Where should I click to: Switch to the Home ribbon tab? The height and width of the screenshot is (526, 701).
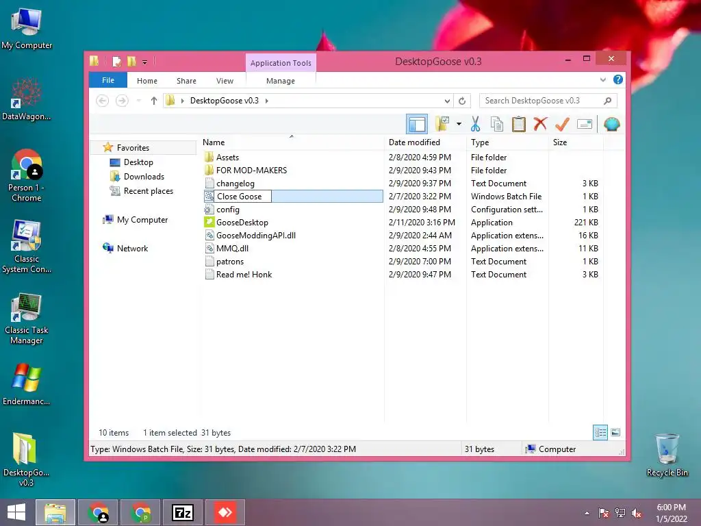[147, 81]
